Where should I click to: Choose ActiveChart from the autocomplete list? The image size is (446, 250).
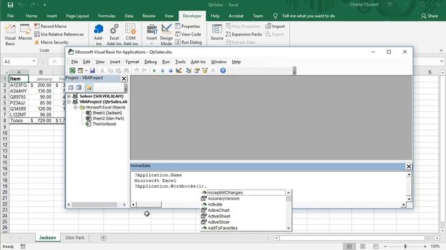(x=243, y=210)
